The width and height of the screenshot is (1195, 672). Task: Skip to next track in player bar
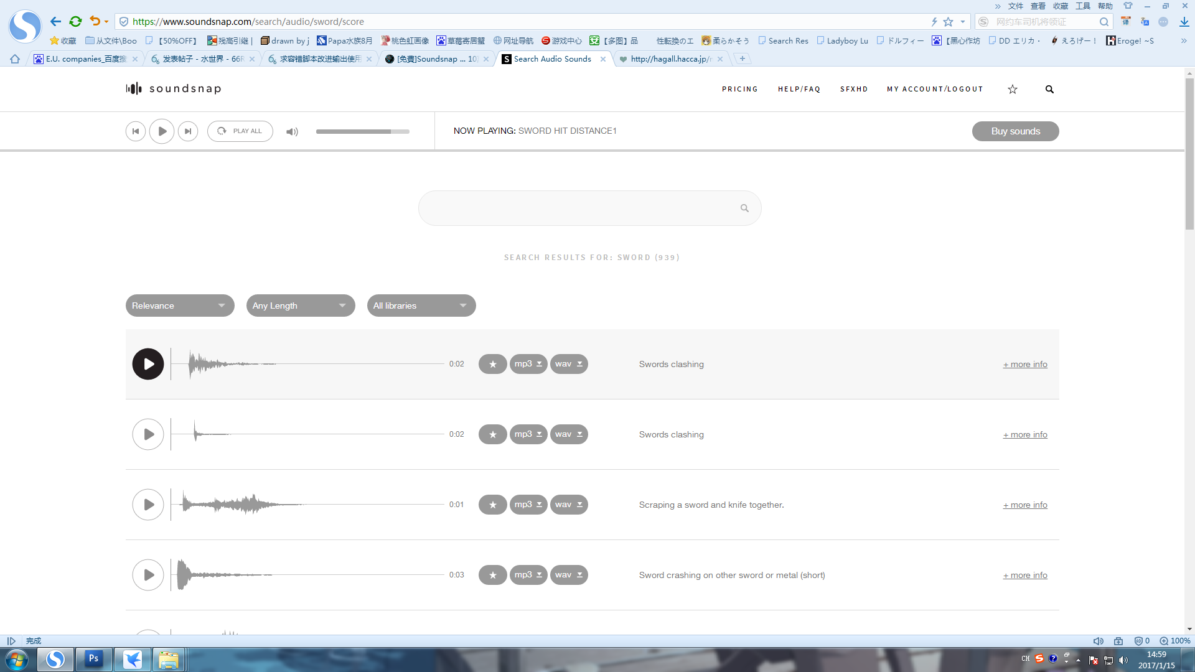[188, 131]
